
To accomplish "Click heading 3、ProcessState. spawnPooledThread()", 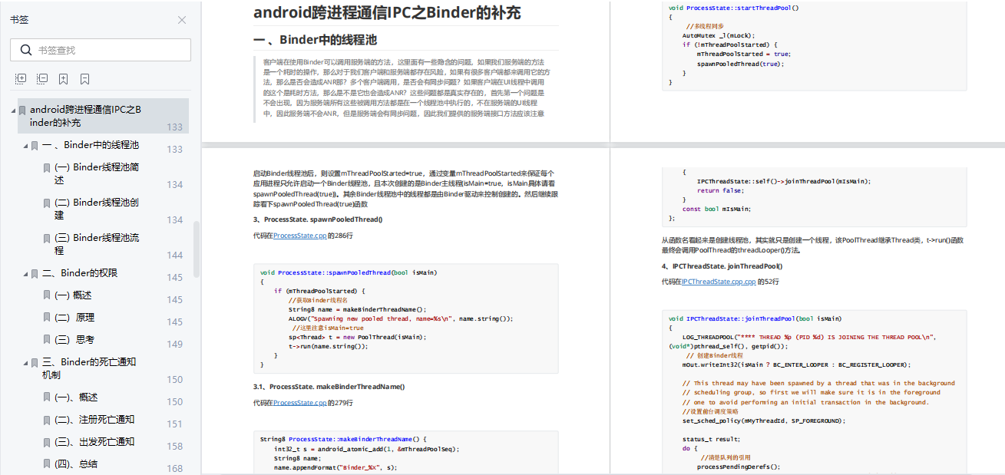I will point(318,219).
